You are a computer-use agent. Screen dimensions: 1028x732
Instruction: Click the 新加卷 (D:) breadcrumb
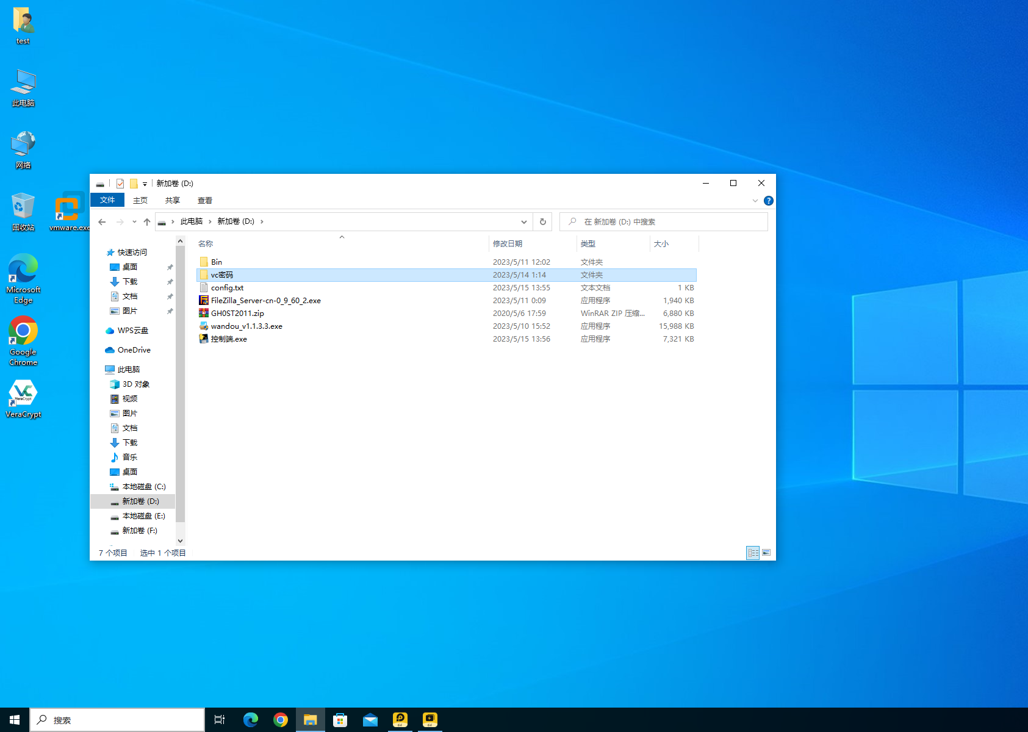236,221
